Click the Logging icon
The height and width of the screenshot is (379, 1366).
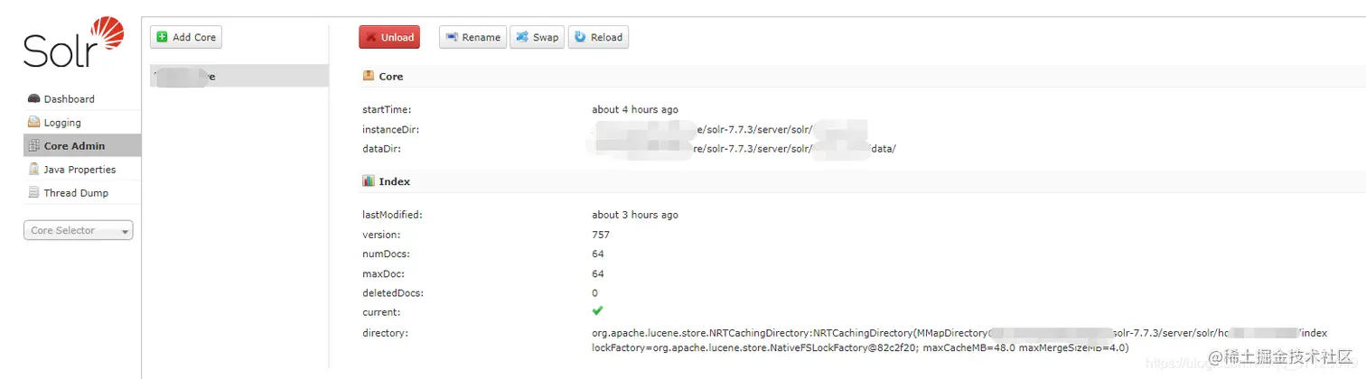pos(34,123)
